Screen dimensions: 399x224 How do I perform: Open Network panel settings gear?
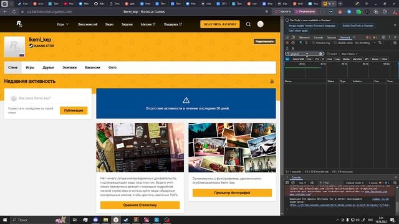tap(395, 43)
